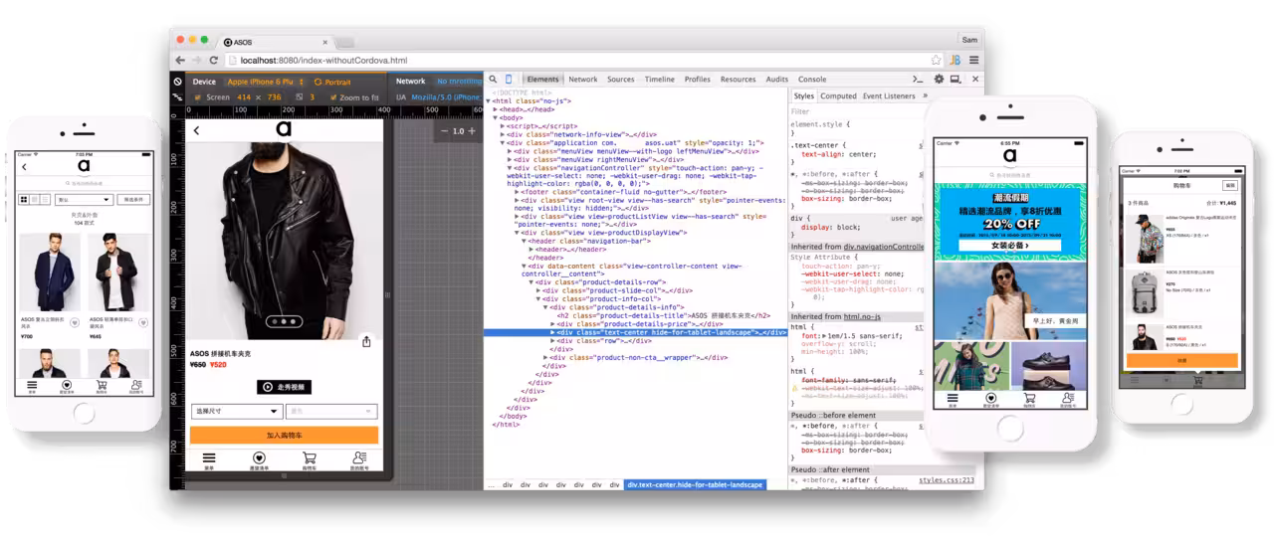Open the greyed color dropdown in emulated app

point(331,411)
